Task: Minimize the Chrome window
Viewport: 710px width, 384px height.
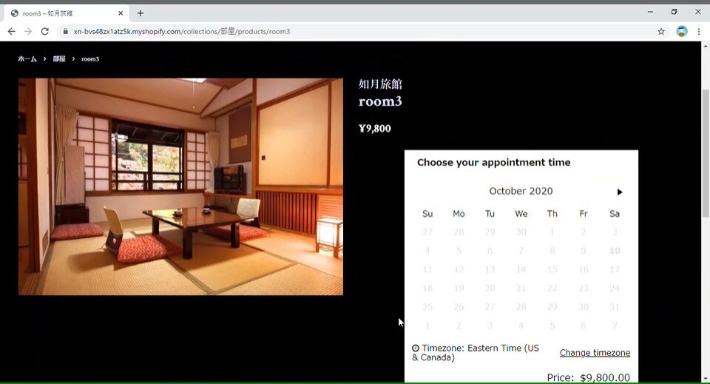Action: click(650, 13)
